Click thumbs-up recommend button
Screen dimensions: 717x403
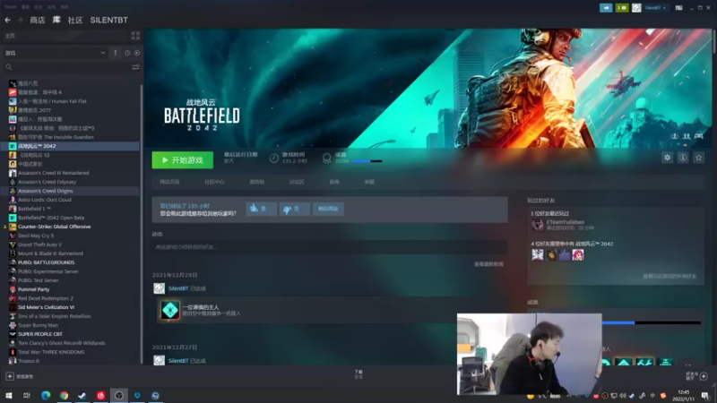pyautogui.click(x=261, y=209)
